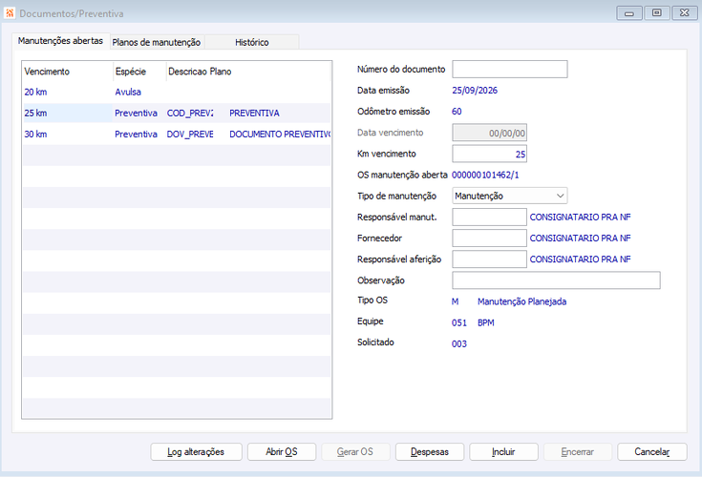Viewport: 702px width, 477px height.
Task: Click the Responsável aferição input field
Action: coord(489,259)
